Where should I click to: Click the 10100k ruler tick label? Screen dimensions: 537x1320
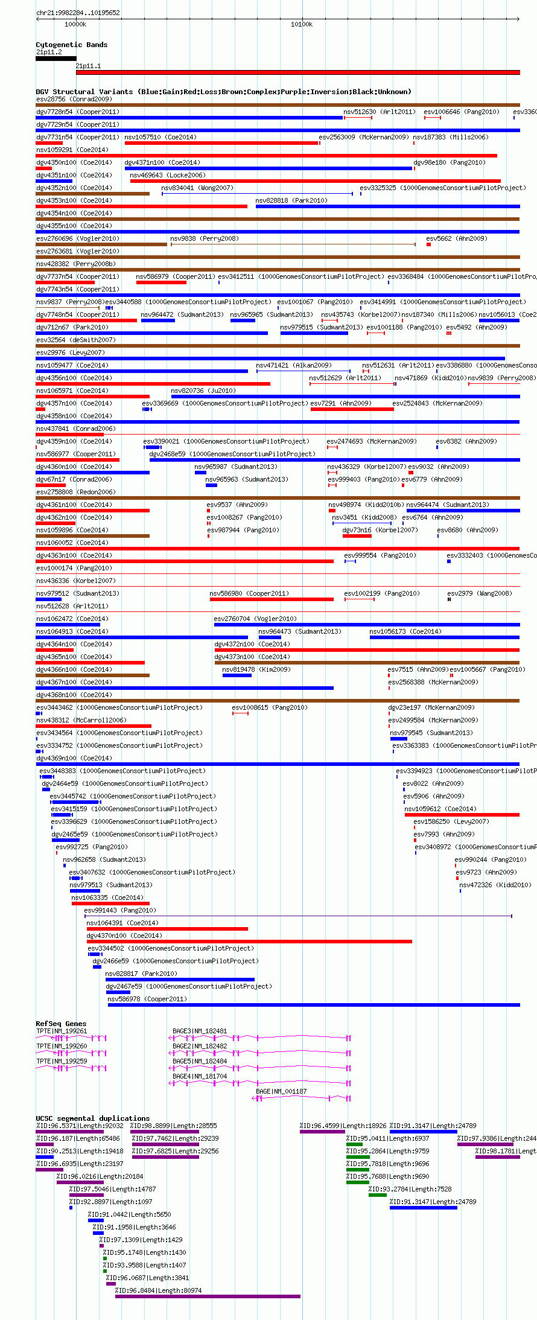[302, 24]
